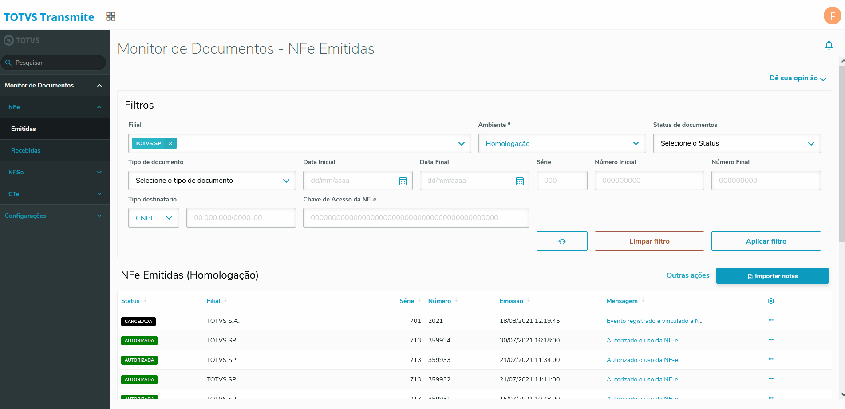Screen dimensions: 845x409
Task: Click the Limpar filtro button
Action: [649, 241]
